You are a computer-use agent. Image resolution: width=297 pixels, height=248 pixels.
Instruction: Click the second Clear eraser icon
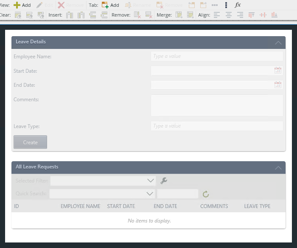(29, 15)
